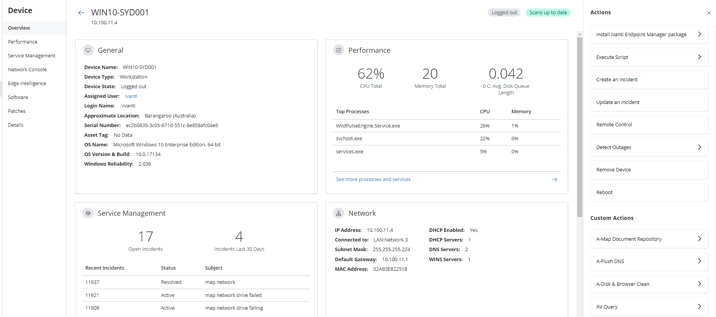716x317 pixels.
Task: Click the main content vertical scrollbar thumb
Action: [x=580, y=127]
